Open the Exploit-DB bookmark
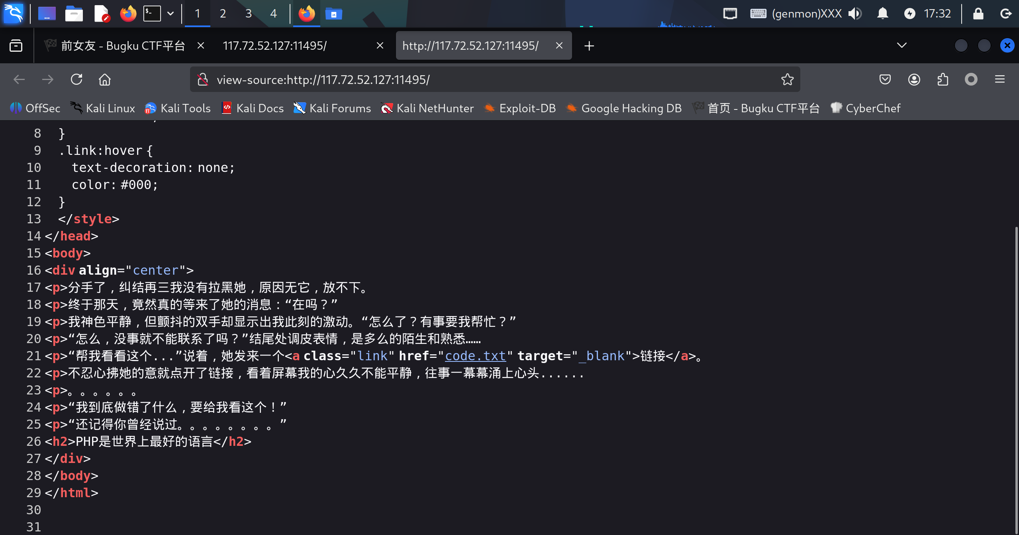The image size is (1019, 535). (x=519, y=108)
